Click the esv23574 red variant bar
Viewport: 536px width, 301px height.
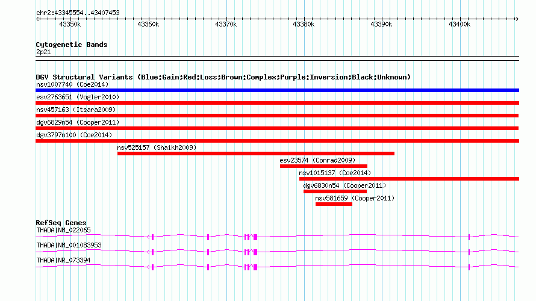click(323, 166)
